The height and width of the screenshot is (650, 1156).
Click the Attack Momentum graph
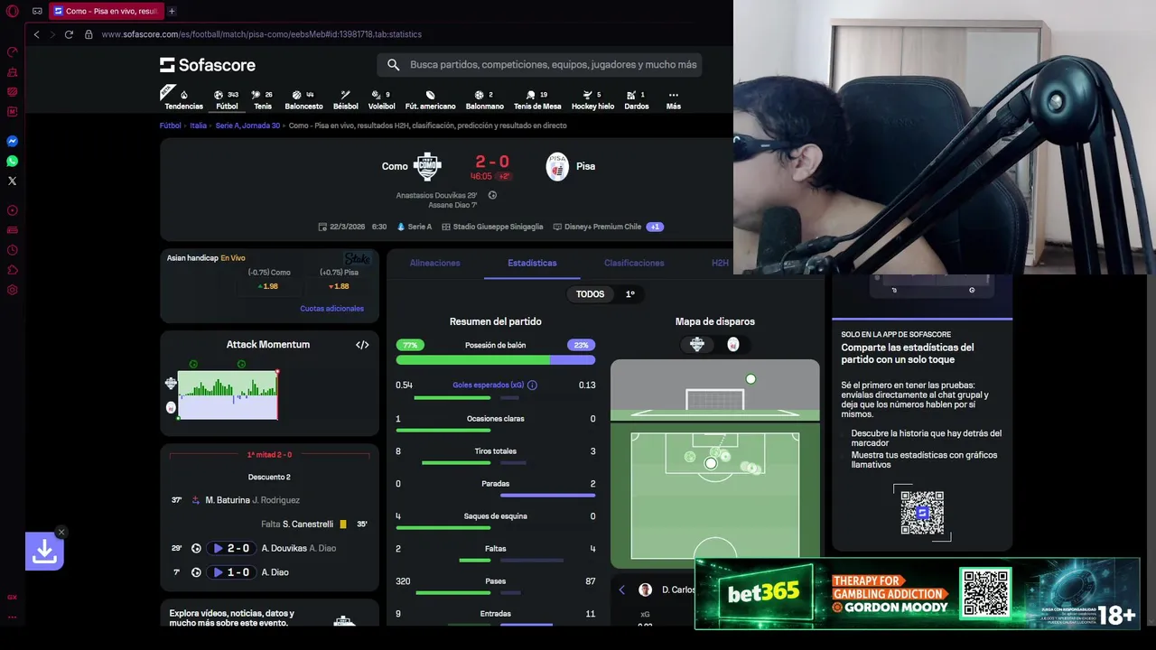(228, 395)
